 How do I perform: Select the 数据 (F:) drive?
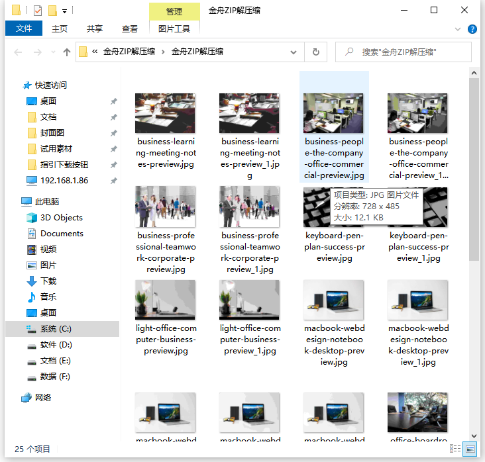pyautogui.click(x=55, y=377)
